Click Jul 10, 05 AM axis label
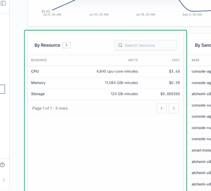The width and height of the screenshot is (211, 191). click(99, 15)
